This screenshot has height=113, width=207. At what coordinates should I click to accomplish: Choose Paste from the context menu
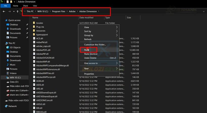(87, 50)
